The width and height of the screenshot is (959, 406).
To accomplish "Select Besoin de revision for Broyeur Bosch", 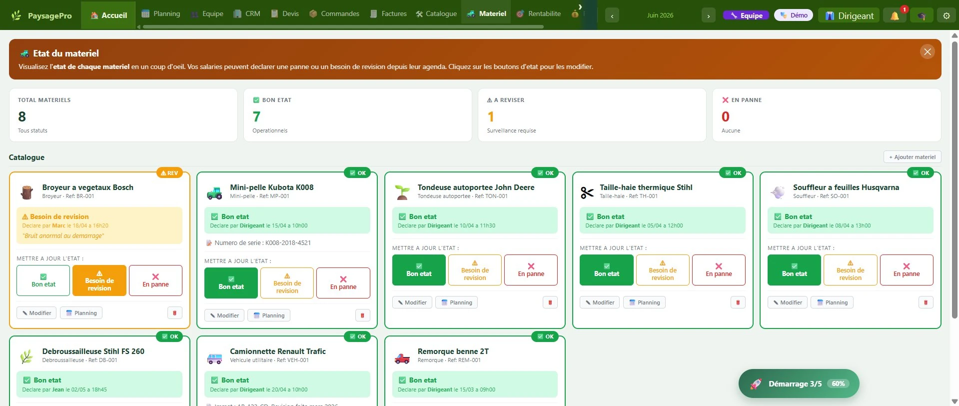I will (99, 280).
